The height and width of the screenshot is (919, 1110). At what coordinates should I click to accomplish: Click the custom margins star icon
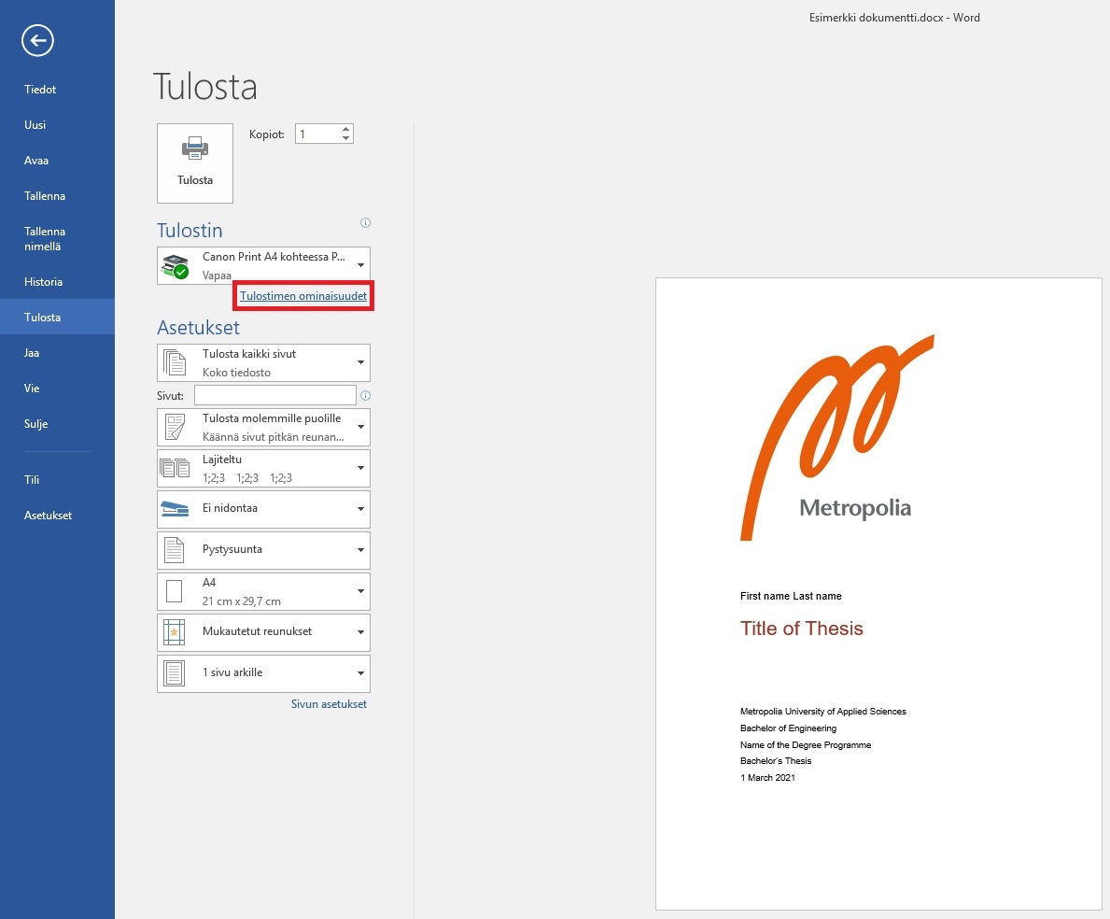(x=175, y=632)
